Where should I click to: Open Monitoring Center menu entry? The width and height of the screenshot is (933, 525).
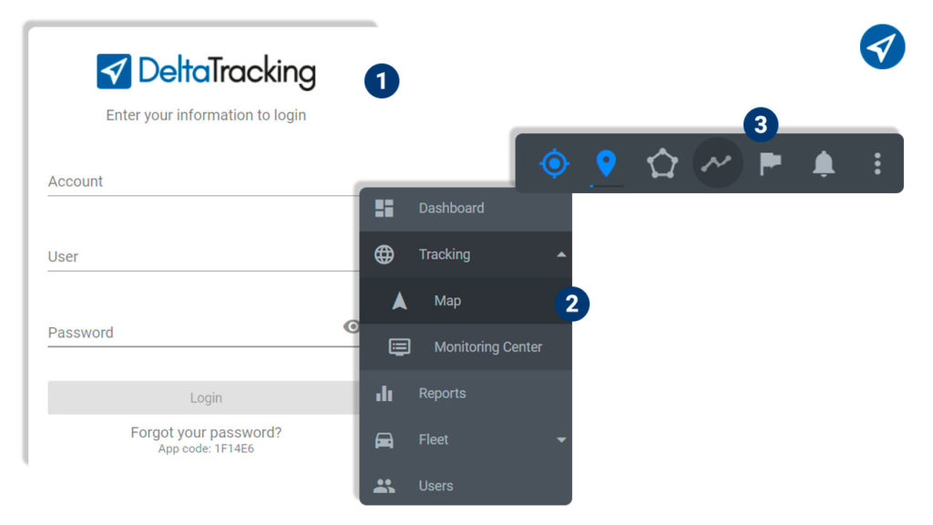[x=466, y=347]
